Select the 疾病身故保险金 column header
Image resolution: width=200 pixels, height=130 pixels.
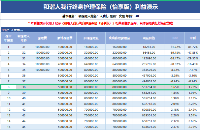pos(119,38)
